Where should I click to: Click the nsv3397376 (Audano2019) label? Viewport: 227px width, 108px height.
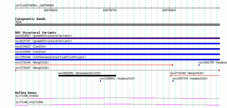coord(190,78)
